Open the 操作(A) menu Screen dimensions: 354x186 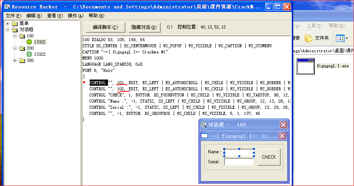76,16
